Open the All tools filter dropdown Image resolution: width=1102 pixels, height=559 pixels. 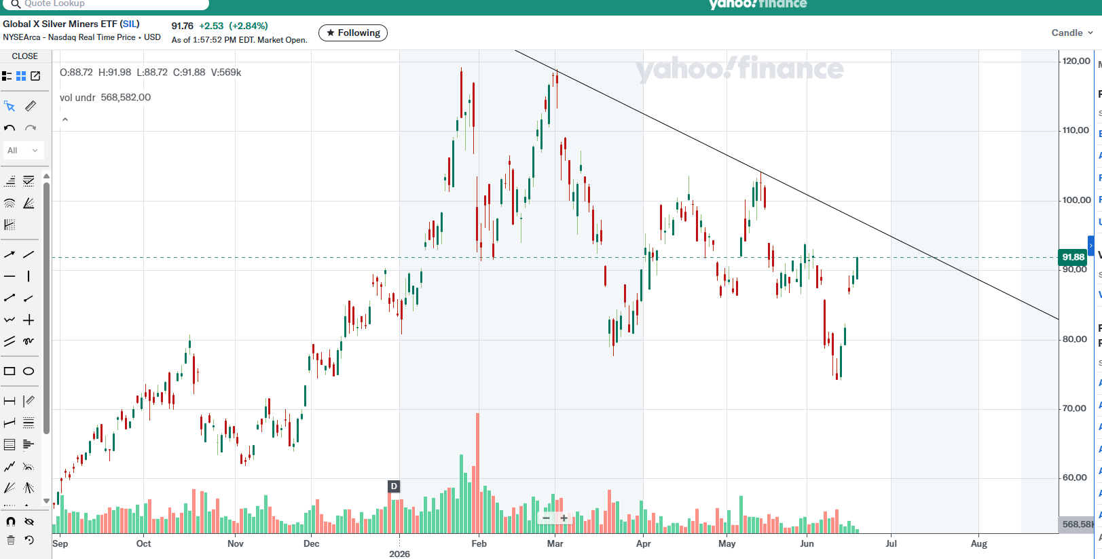tap(23, 151)
